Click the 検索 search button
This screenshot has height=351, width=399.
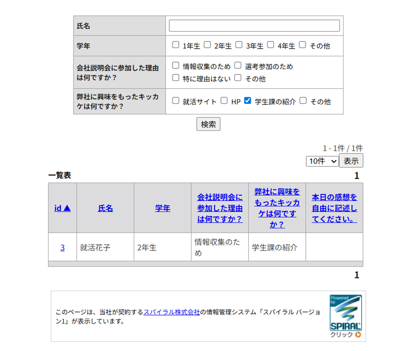click(x=208, y=124)
